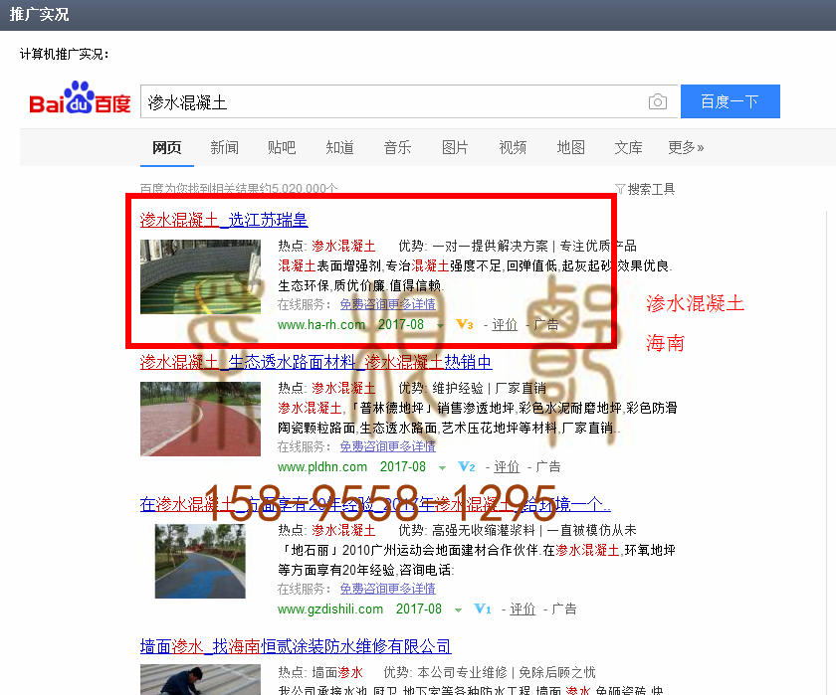The height and width of the screenshot is (695, 836).
Task: Click the blue park path thumbnail
Action: coord(200,561)
